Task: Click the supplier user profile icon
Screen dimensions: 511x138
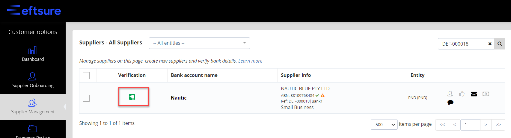Action: coord(450,94)
